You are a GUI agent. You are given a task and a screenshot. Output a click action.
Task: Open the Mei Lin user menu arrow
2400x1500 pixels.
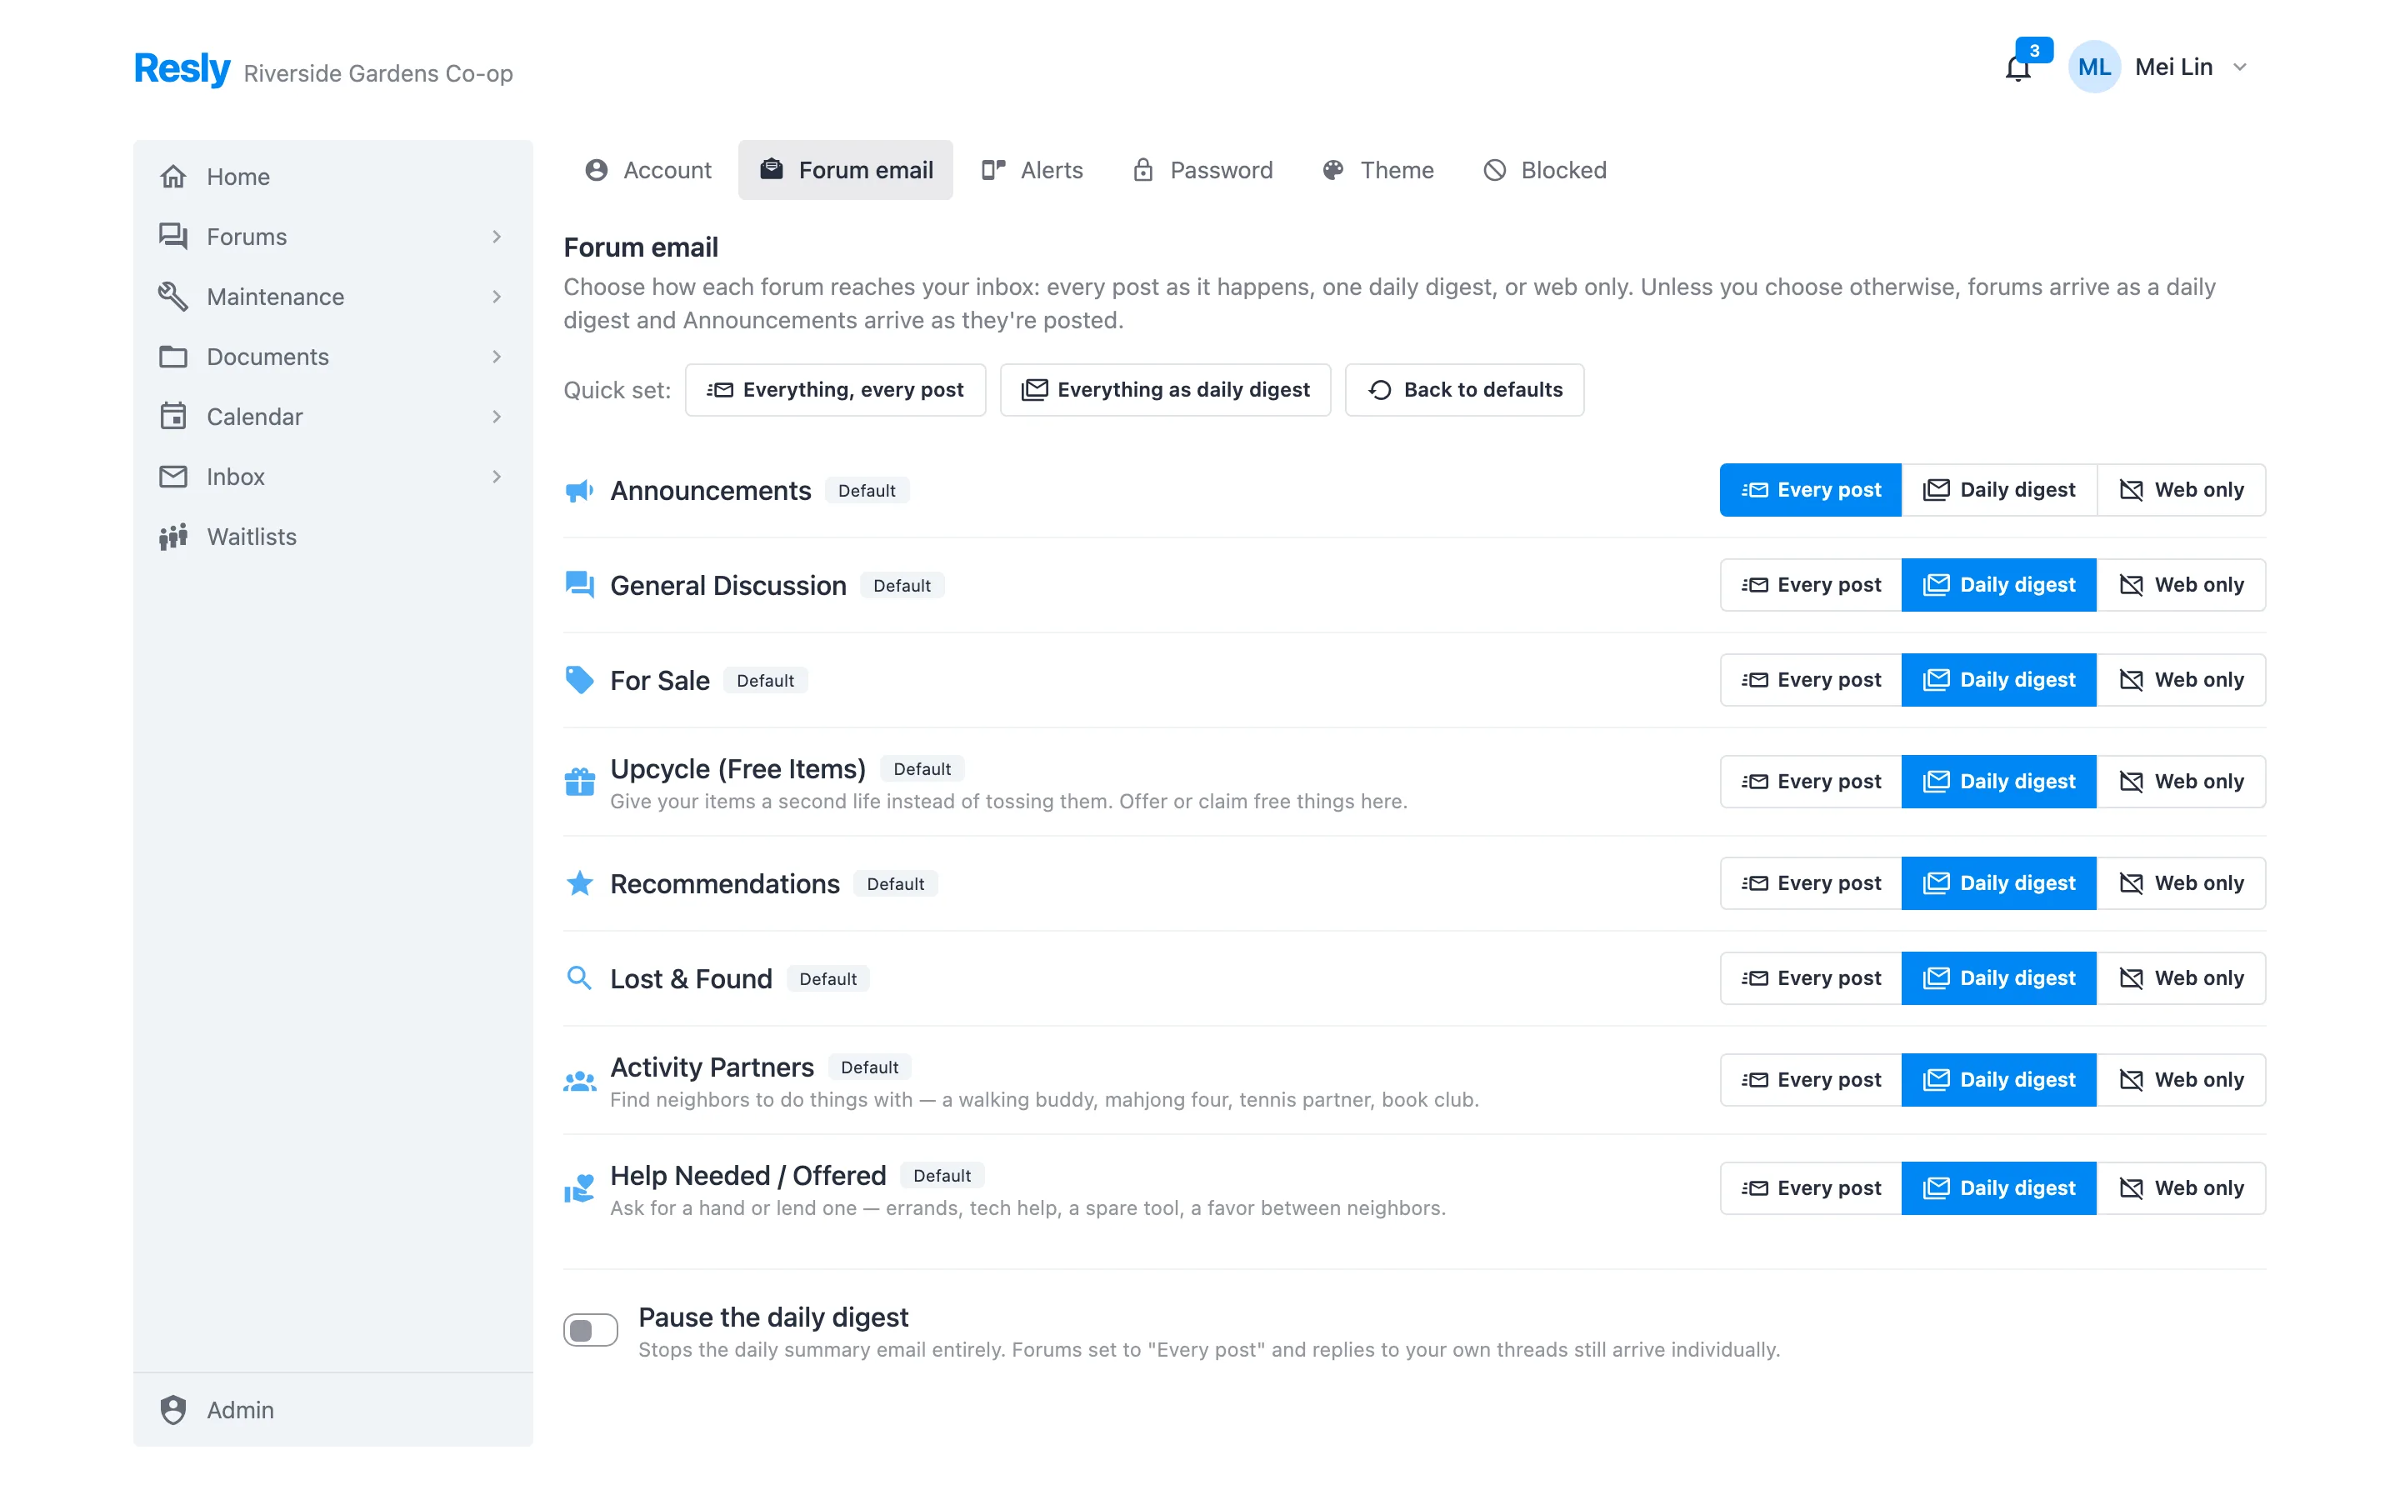pos(2239,67)
